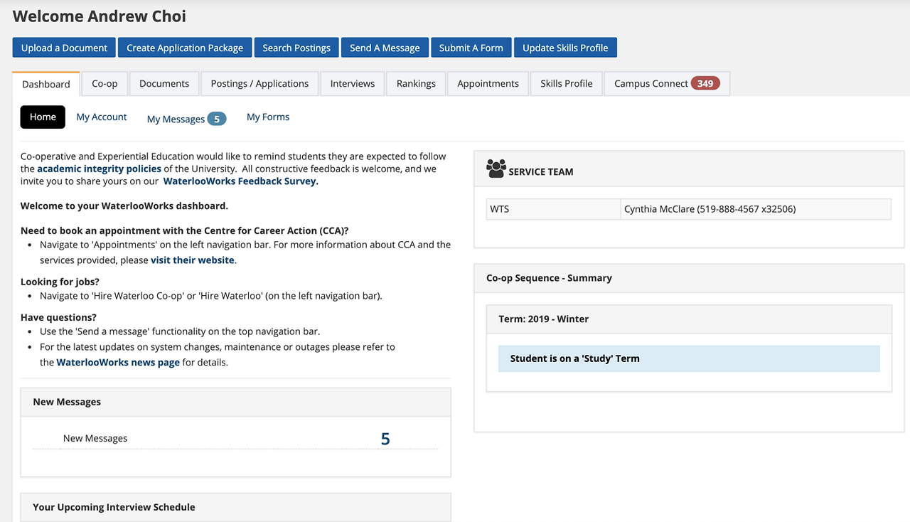Open the Skills Profile tab
The image size is (910, 522).
567,83
